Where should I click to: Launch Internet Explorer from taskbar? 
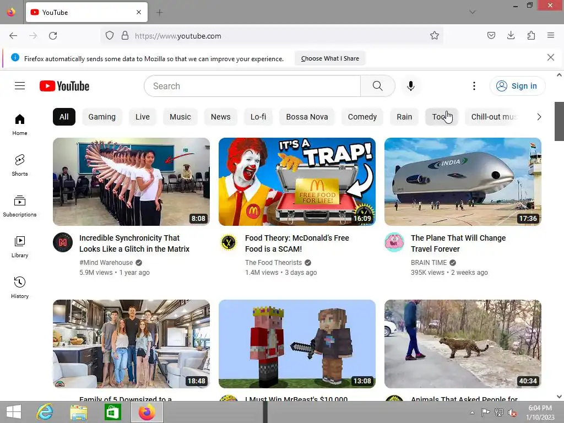coord(45,412)
